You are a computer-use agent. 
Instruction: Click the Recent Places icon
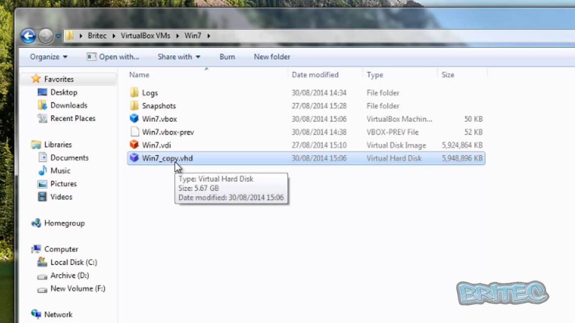point(42,118)
